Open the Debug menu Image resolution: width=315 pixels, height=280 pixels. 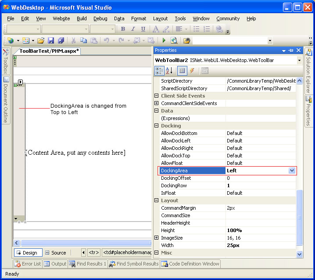[100, 18]
